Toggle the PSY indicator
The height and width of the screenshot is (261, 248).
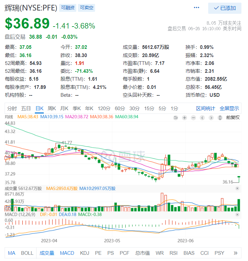pyautogui.click(x=219, y=253)
